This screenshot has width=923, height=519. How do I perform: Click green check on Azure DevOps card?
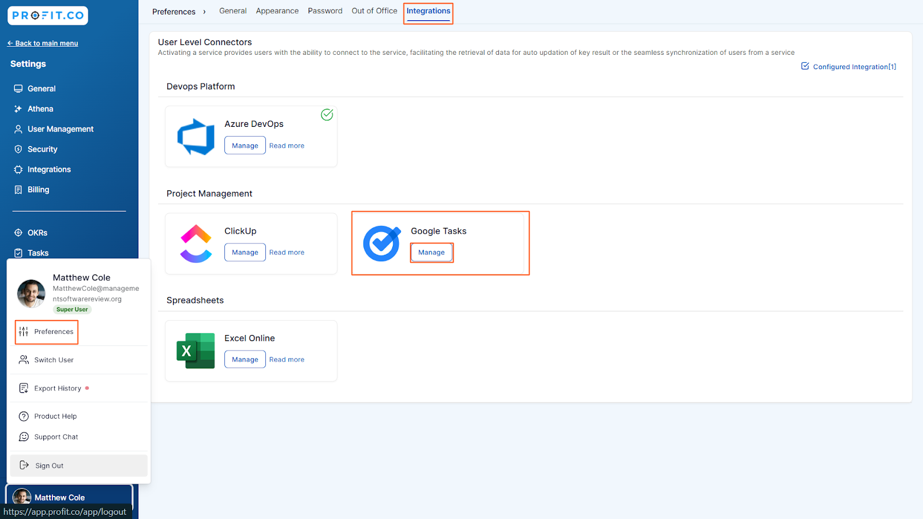click(x=327, y=115)
